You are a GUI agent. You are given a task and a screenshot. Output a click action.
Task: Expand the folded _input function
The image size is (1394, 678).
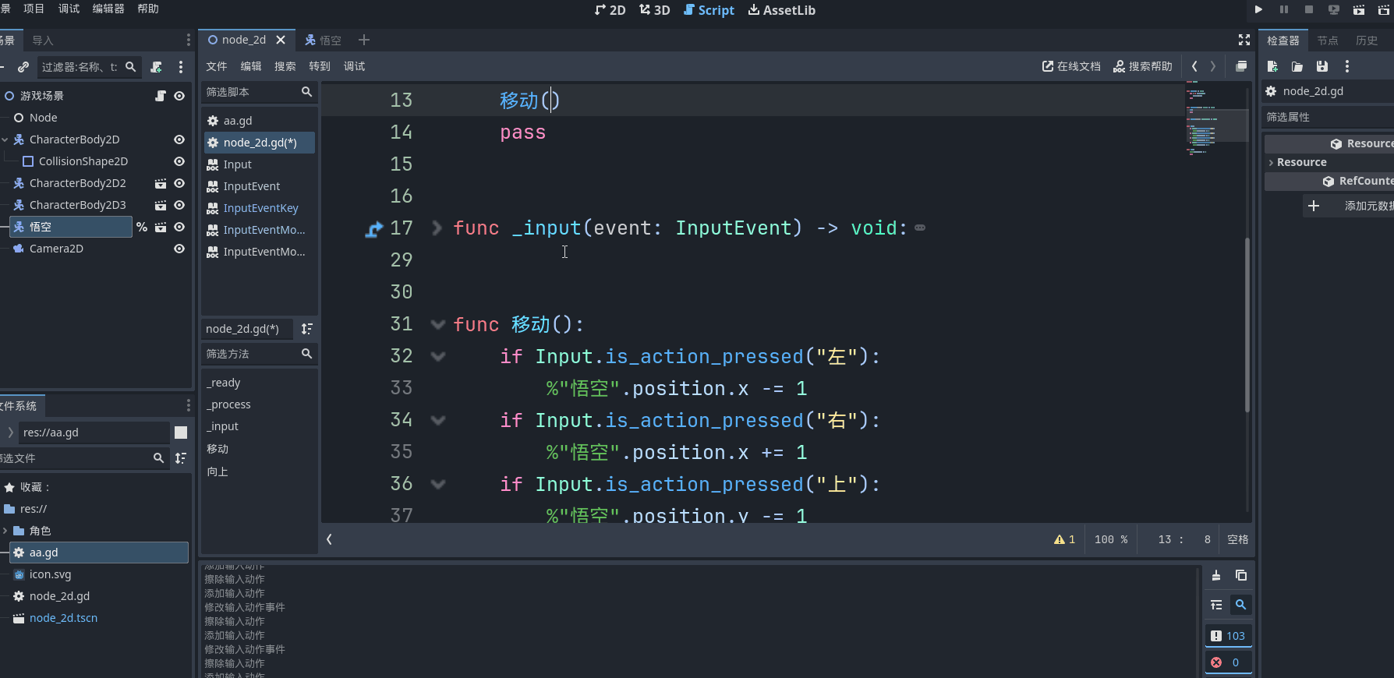coord(437,228)
